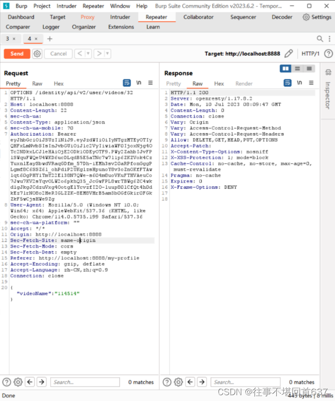335x401 pixels.
Task: Open the Window menu
Action: click(x=120, y=6)
